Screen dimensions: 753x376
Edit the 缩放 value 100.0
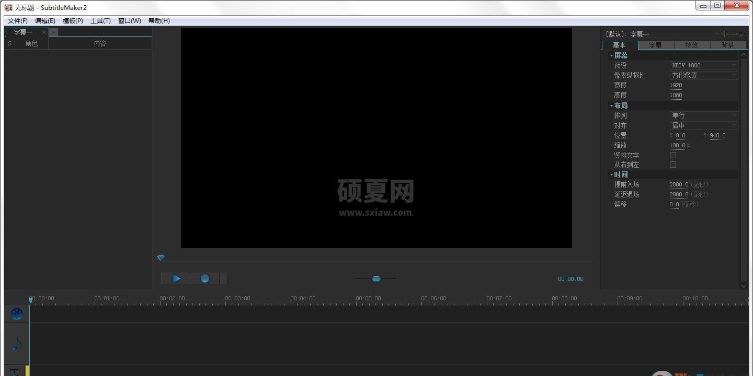(677, 145)
